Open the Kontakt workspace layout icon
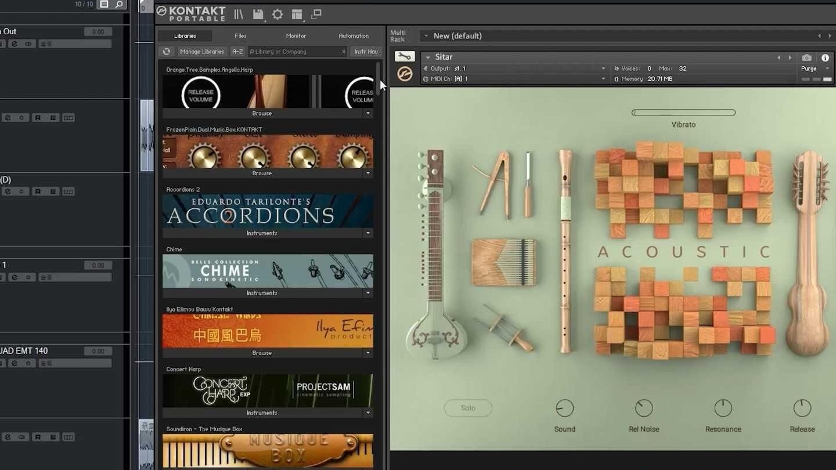Viewport: 836px width, 470px height. [x=297, y=15]
